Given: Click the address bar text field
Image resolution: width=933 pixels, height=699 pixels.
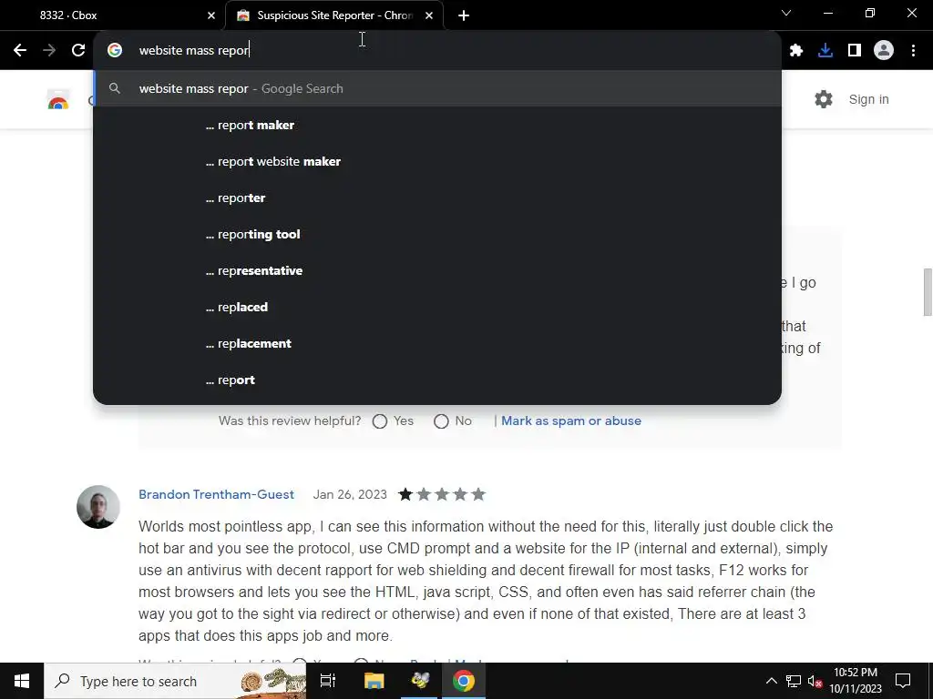Looking at the screenshot, I should [436, 51].
